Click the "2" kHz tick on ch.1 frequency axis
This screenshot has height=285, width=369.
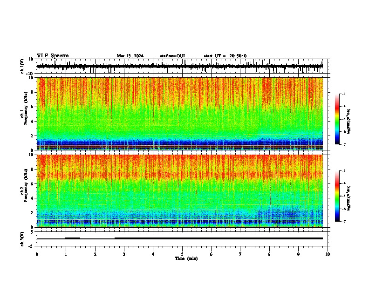coord(32,136)
